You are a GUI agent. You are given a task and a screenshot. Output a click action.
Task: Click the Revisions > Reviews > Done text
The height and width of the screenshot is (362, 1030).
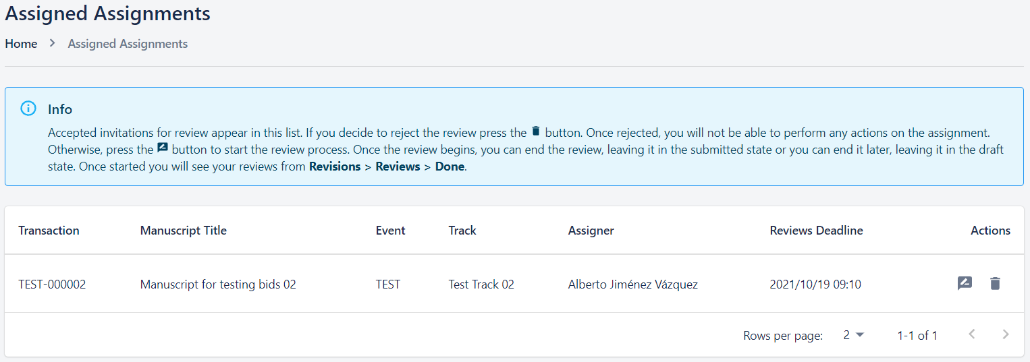(387, 167)
